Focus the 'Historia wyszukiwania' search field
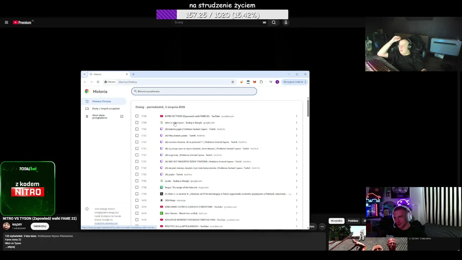 (x=194, y=91)
